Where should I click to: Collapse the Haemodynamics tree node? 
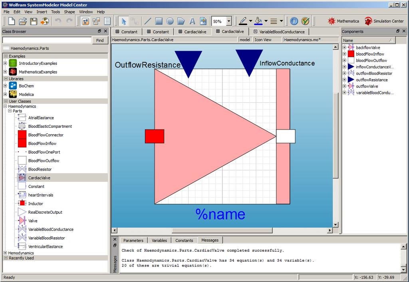tap(5, 106)
